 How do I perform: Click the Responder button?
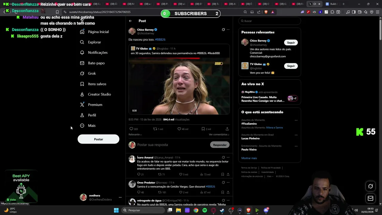click(220, 145)
